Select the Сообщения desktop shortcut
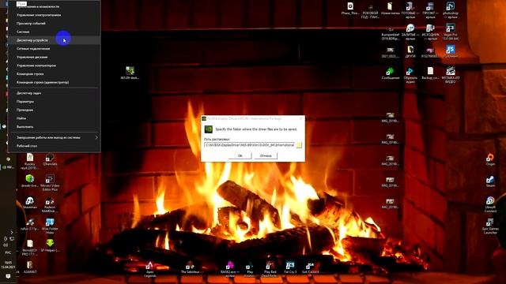Image resolution: width=506 pixels, height=284 pixels. tap(390, 73)
